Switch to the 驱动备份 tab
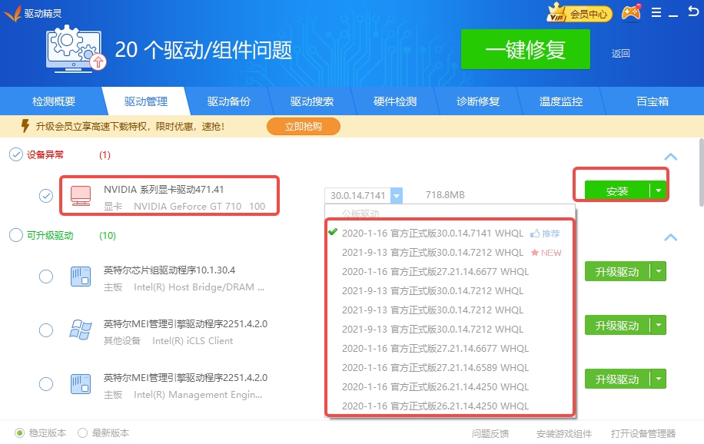 click(228, 101)
